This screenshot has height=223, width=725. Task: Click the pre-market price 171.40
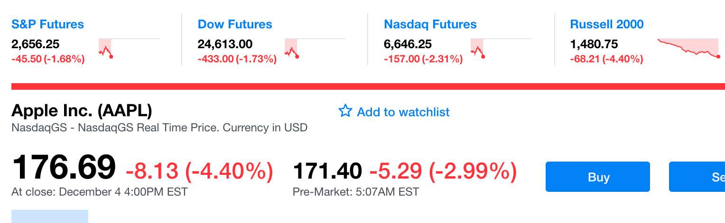[x=327, y=171]
